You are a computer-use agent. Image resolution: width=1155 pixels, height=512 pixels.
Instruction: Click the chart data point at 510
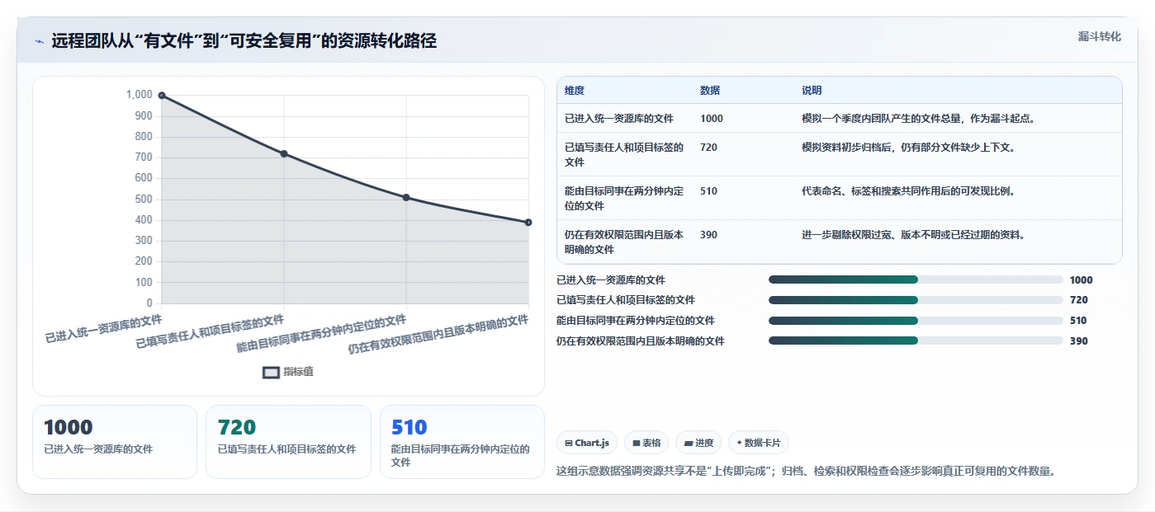(406, 197)
